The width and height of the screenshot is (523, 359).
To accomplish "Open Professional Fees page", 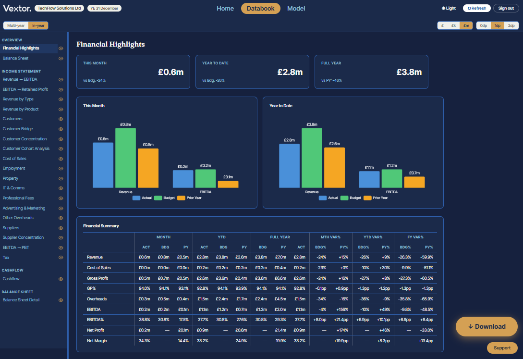I will pyautogui.click(x=18, y=198).
